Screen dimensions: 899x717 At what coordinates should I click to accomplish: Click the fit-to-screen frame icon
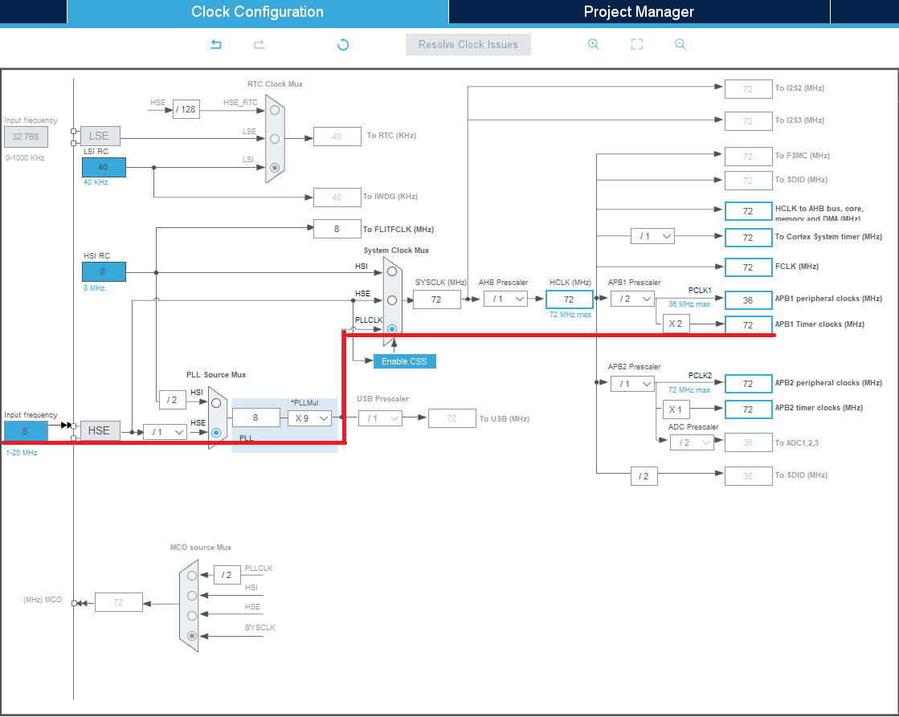click(637, 44)
